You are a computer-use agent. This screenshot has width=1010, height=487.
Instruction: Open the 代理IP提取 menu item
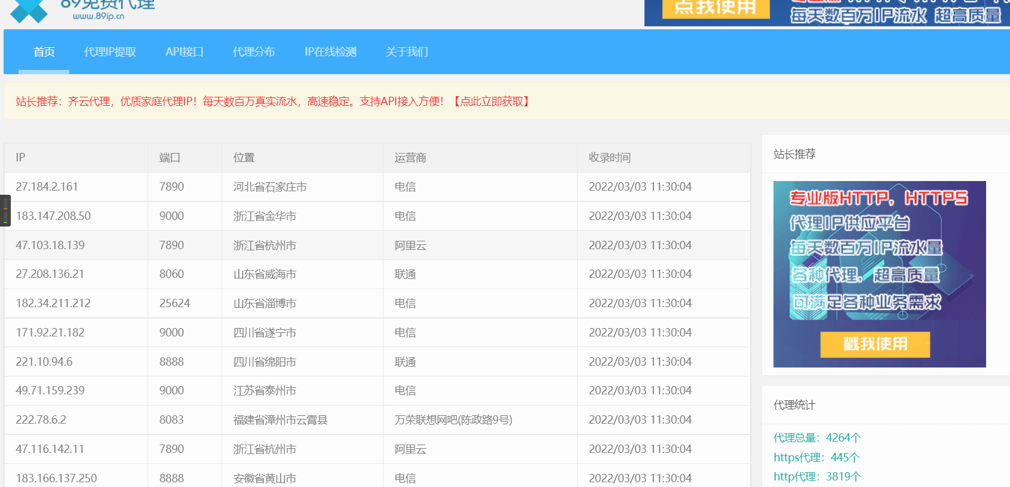tap(110, 52)
